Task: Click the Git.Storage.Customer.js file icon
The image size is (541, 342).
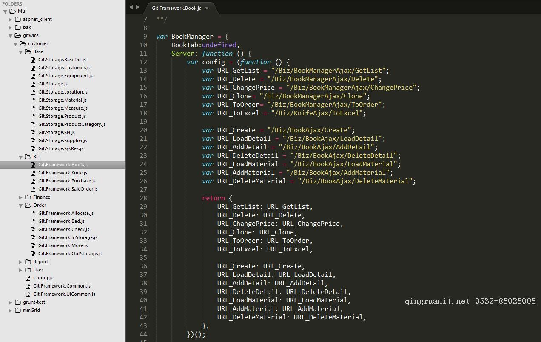Action: click(x=33, y=68)
